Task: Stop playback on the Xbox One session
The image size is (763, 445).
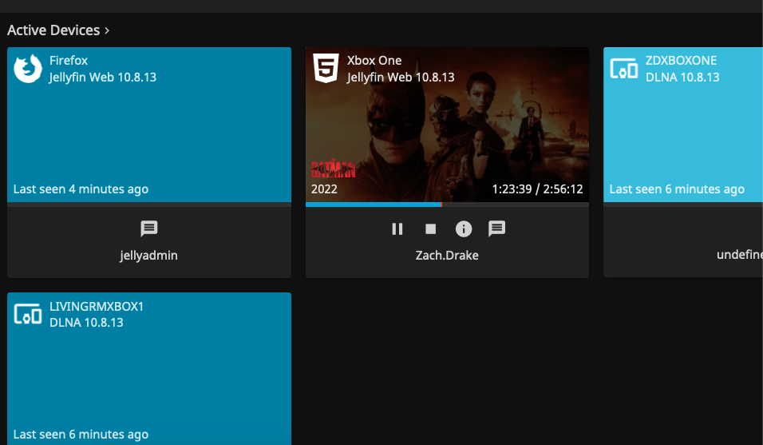Action: (x=430, y=229)
